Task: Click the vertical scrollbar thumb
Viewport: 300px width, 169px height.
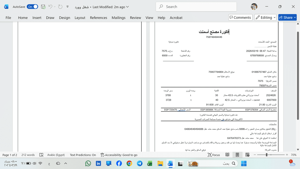Action: click(x=298, y=76)
